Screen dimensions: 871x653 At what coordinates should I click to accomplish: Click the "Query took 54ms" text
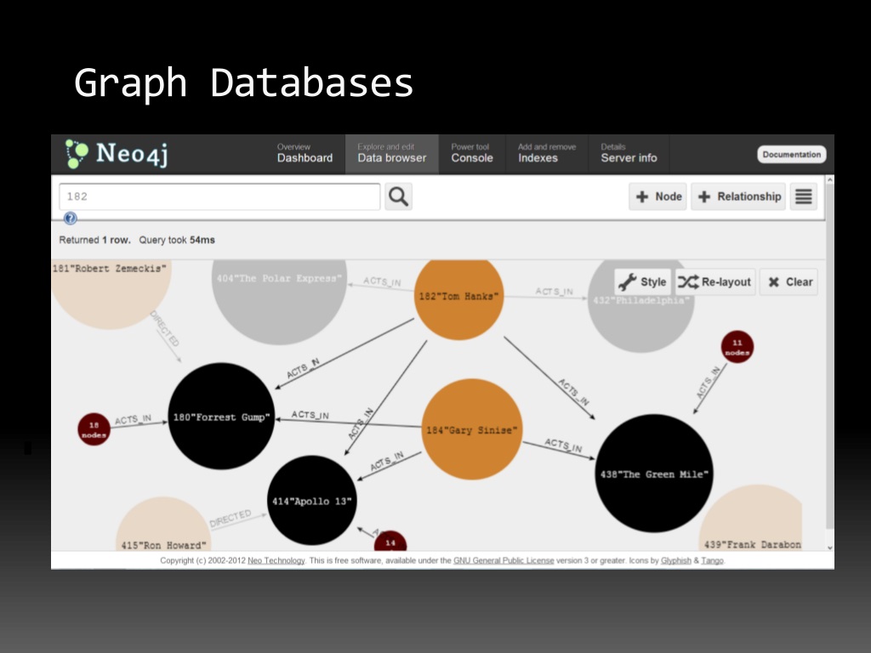[x=177, y=240]
